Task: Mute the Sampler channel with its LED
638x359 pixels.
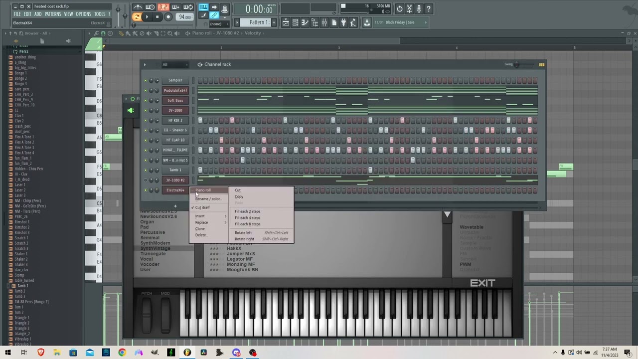Action: point(146,80)
